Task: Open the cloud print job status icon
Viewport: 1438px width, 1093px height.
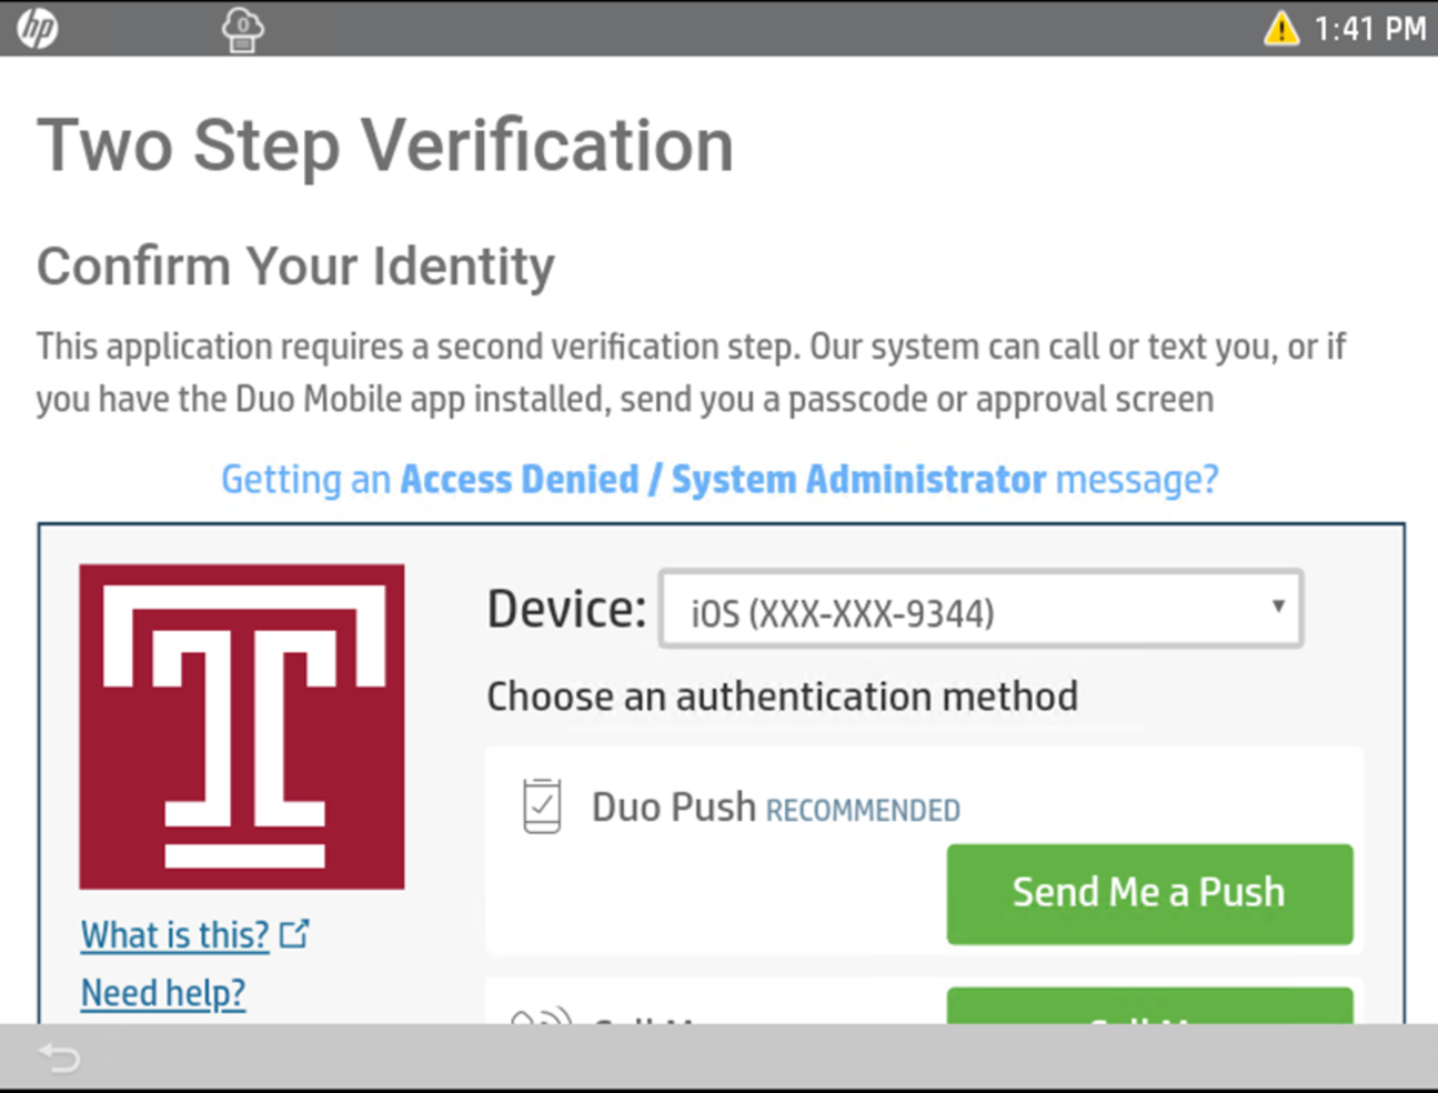Action: 243,30
